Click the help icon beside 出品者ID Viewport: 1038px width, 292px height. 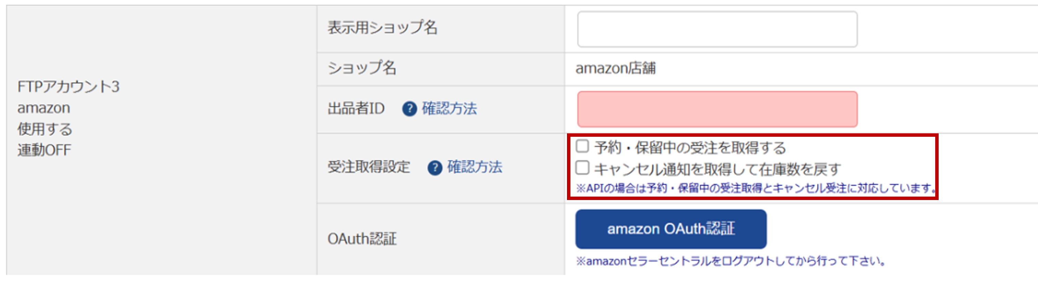point(409,109)
